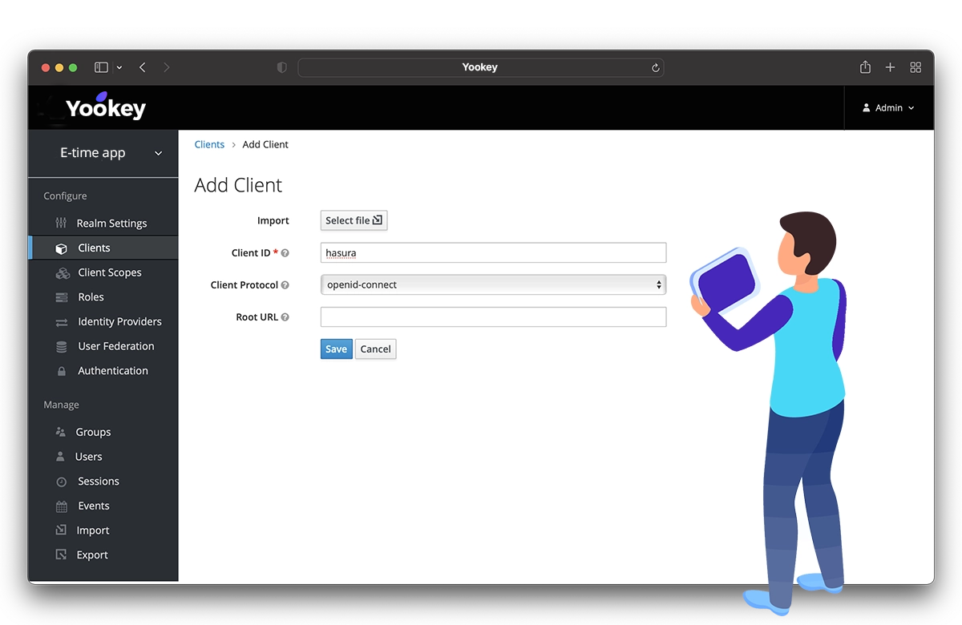This screenshot has width=962, height=625.
Task: Click into the Root URL text field
Action: tap(493, 317)
